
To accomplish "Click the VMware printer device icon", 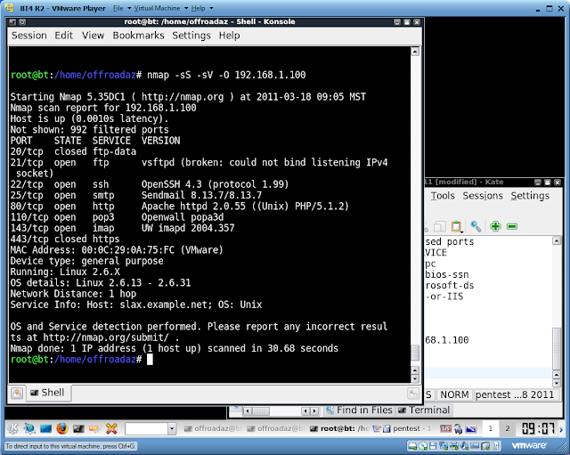I will (453, 445).
